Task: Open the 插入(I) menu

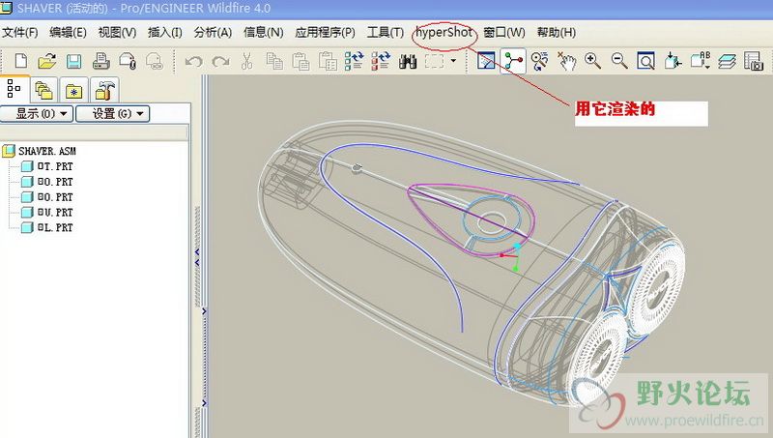Action: [x=165, y=33]
